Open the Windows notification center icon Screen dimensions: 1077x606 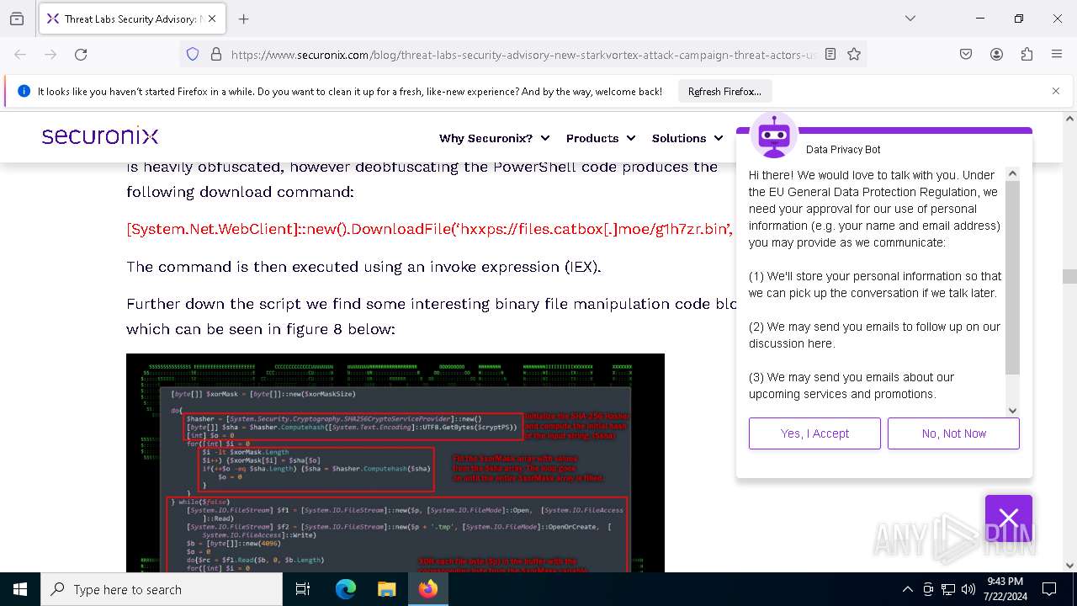point(1049,589)
